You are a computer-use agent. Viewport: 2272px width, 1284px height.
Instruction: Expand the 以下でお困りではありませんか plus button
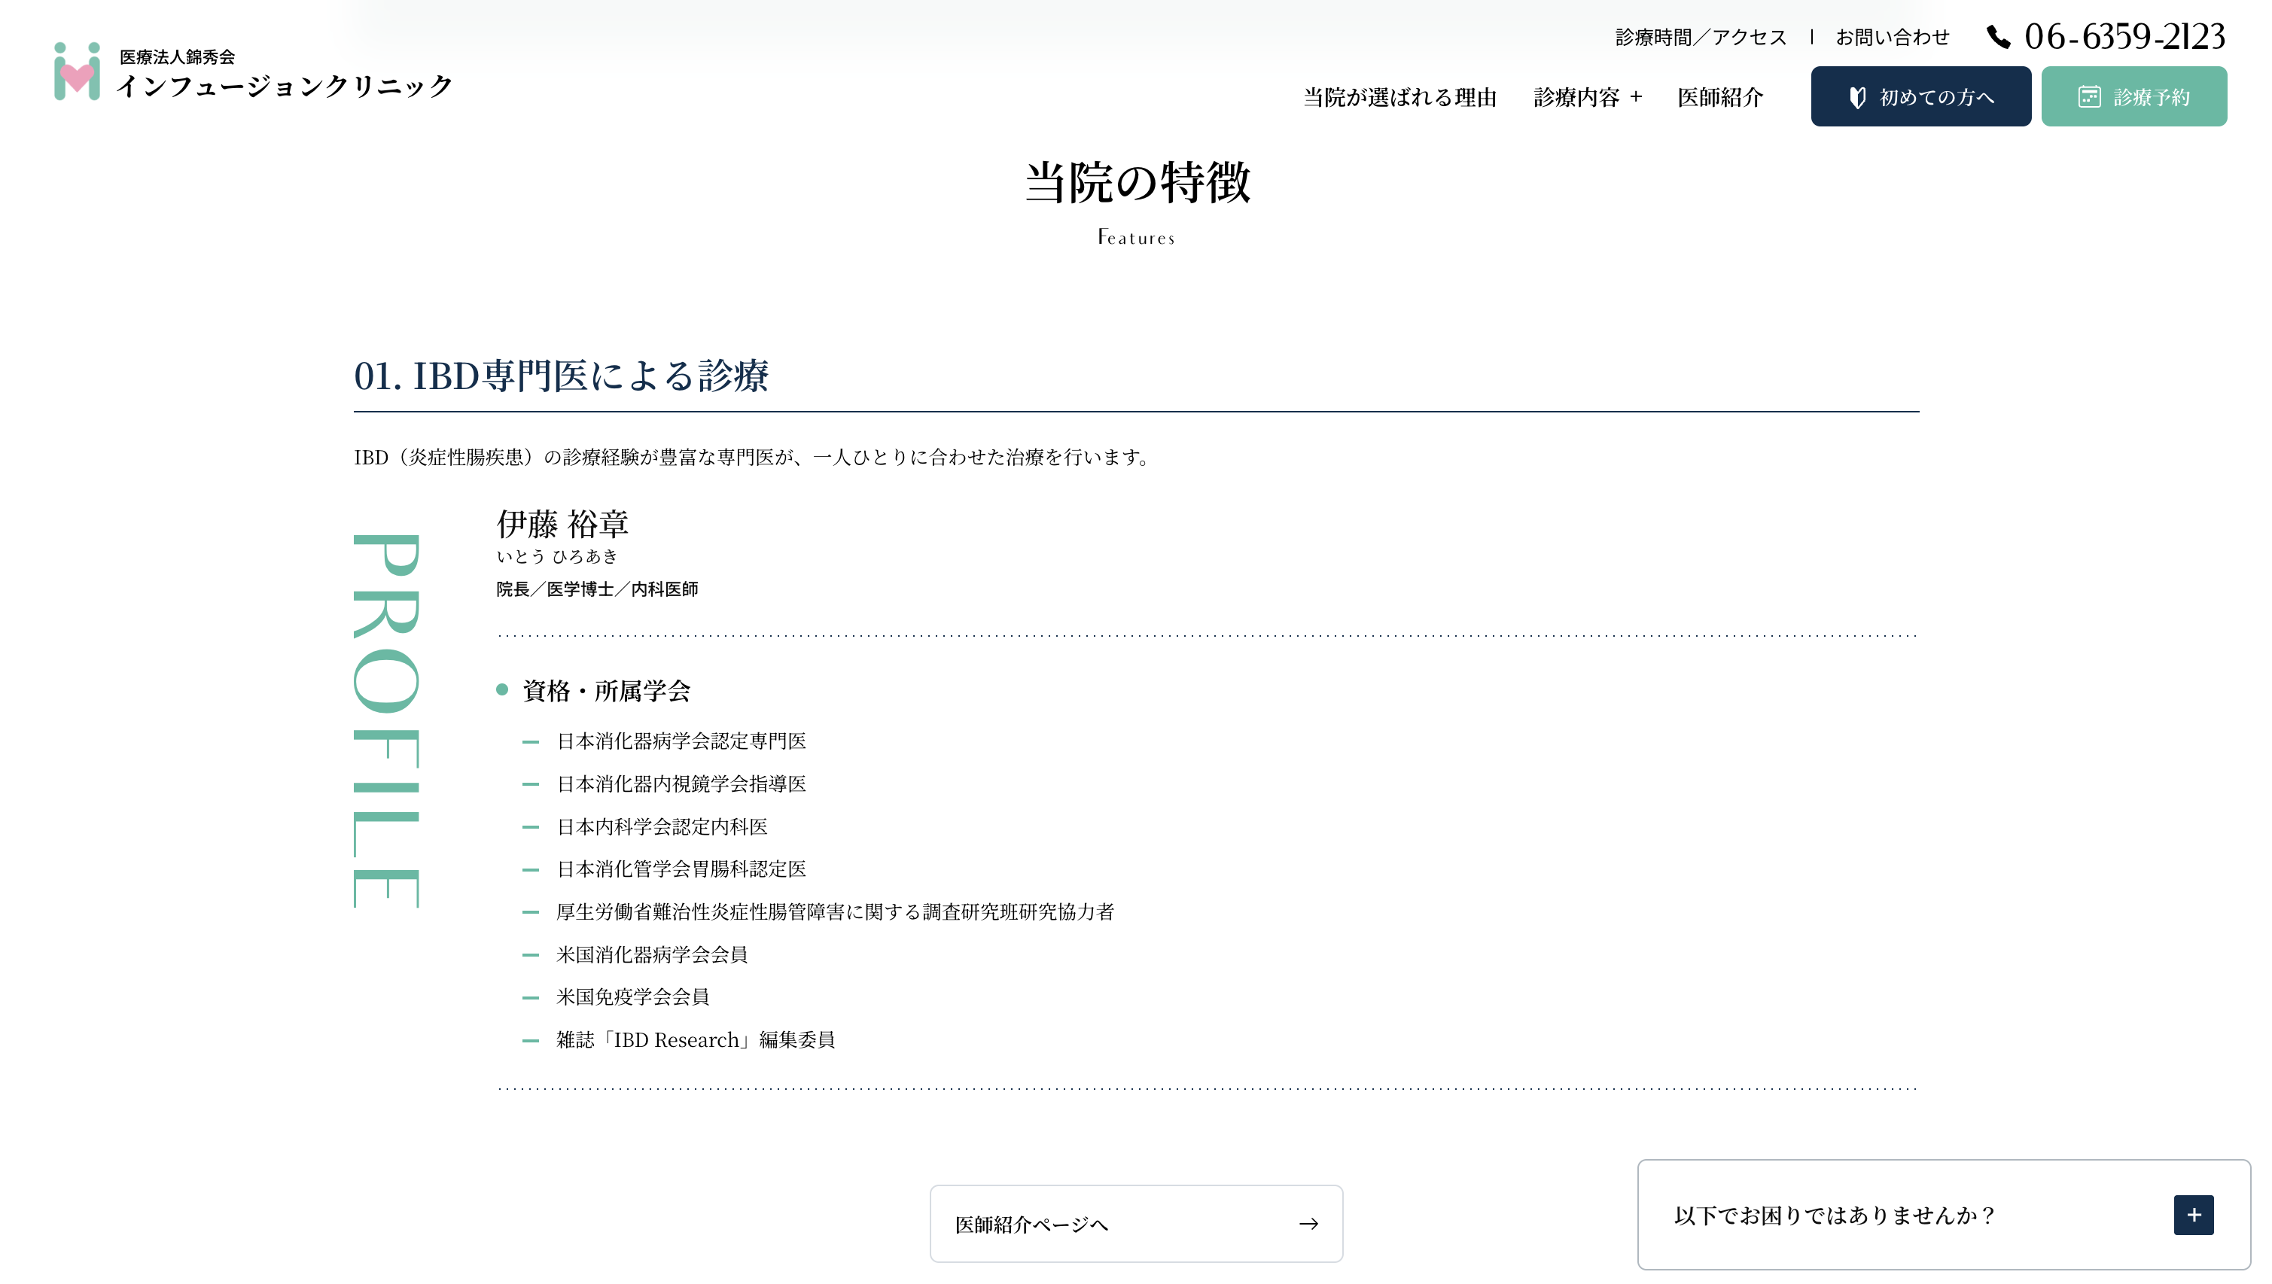click(2193, 1216)
